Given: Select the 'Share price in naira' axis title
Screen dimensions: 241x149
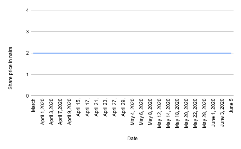Looking at the screenshot, I should 10,68.
